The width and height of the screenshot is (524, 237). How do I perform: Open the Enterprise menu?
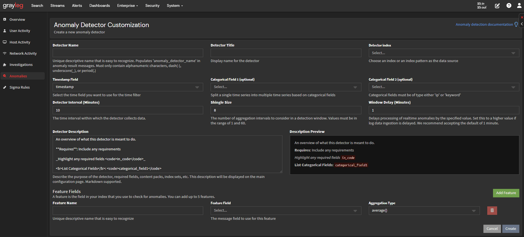[x=127, y=6]
